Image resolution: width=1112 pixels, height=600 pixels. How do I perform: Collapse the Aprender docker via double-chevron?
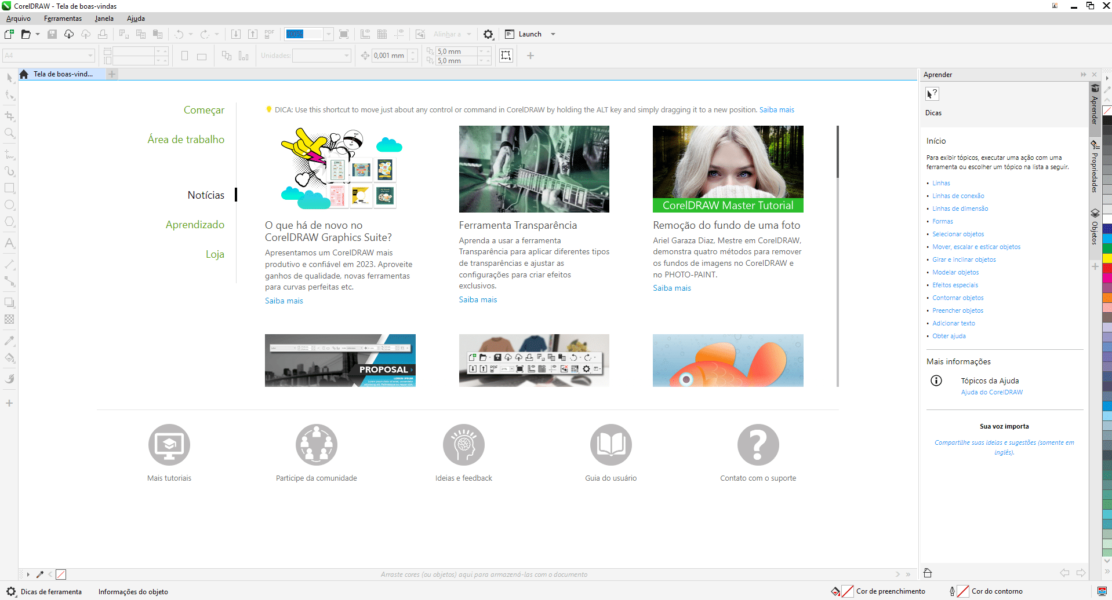click(1083, 75)
